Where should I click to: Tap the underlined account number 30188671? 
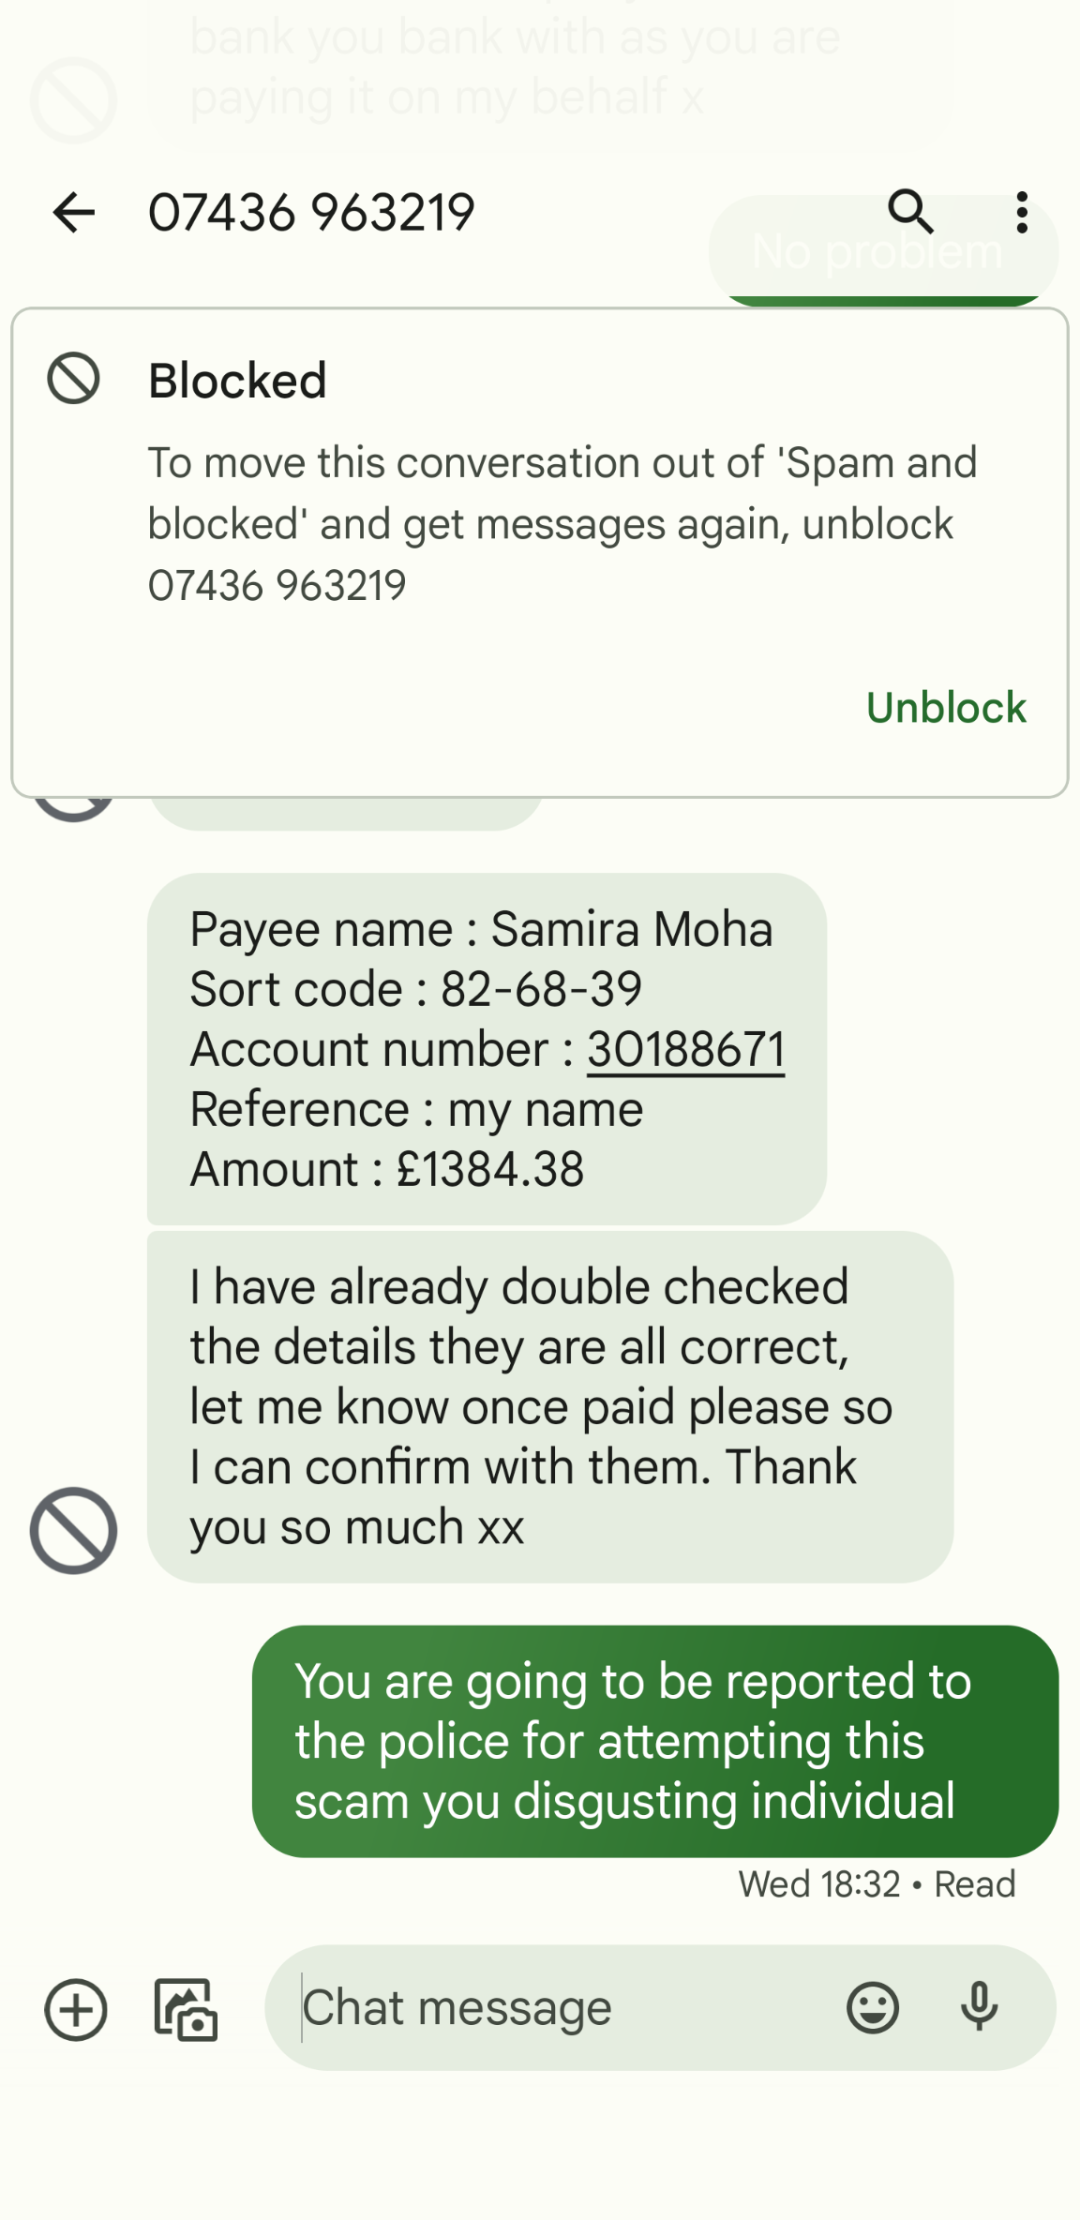pyautogui.click(x=686, y=1049)
